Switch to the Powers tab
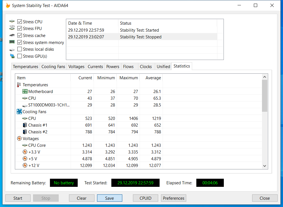The image size is (283, 207). coord(113,67)
